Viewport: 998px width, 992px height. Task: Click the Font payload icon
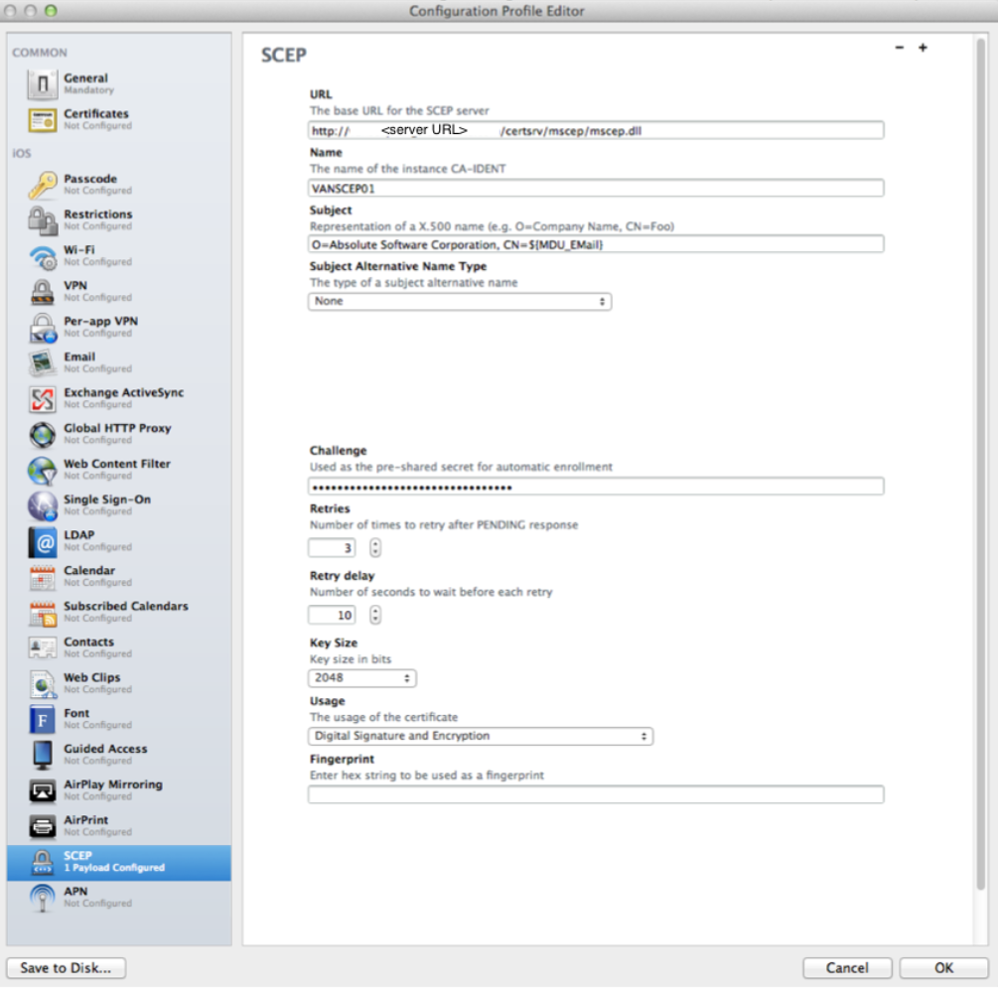coord(42,719)
